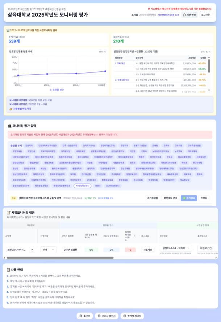
Task: Click the pointing-hand icon beside 사용방법 바로가기
Action: pos(11,109)
